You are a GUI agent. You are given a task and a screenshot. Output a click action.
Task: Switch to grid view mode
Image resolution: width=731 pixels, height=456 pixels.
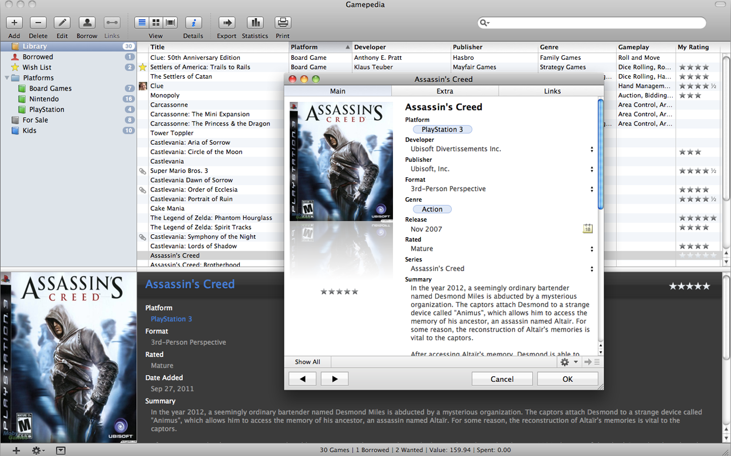[x=156, y=23]
